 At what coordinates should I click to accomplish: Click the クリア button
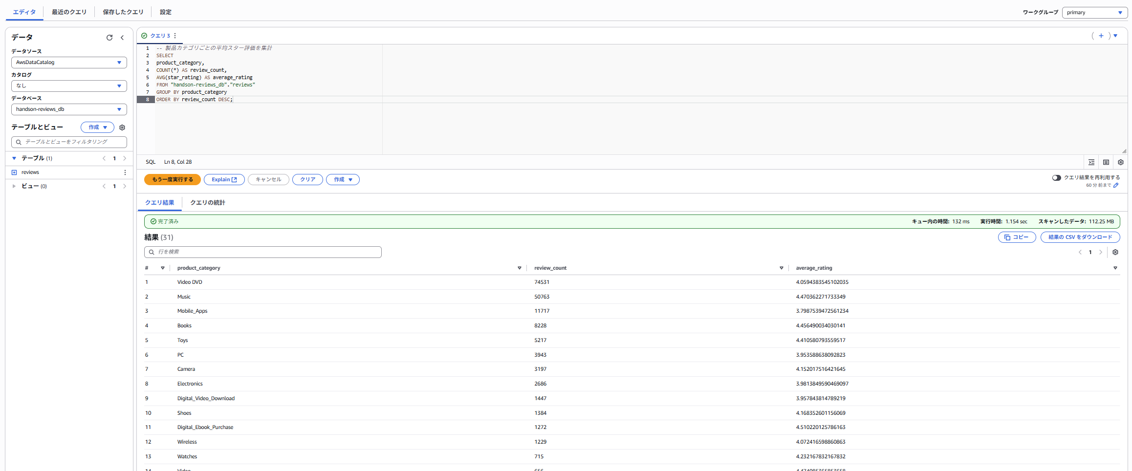tap(307, 180)
